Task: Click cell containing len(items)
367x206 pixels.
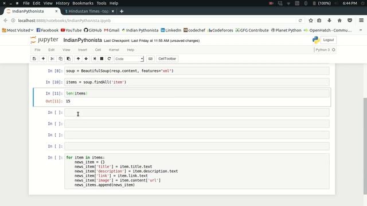Action: pos(197,93)
